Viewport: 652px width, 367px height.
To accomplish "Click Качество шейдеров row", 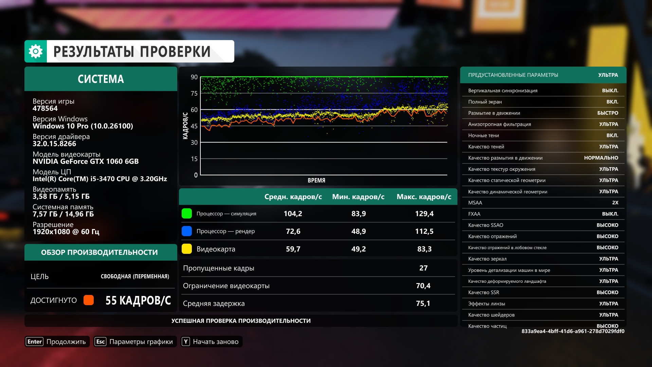I will (x=543, y=315).
